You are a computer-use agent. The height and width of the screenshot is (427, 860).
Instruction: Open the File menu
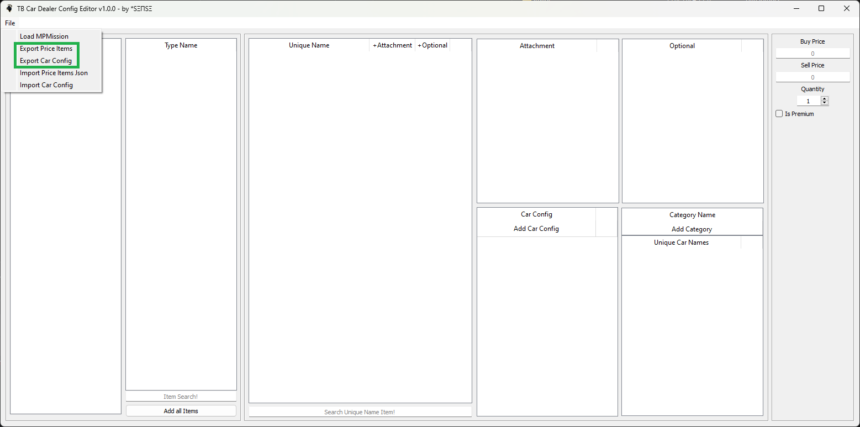click(10, 23)
